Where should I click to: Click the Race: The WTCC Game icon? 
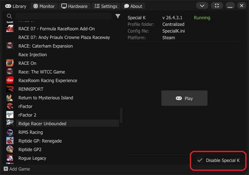[x=10, y=72]
